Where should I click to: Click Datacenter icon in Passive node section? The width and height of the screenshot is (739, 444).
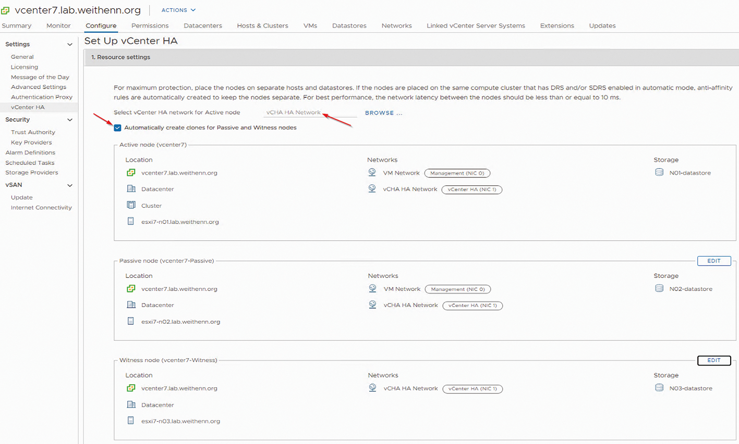point(131,305)
